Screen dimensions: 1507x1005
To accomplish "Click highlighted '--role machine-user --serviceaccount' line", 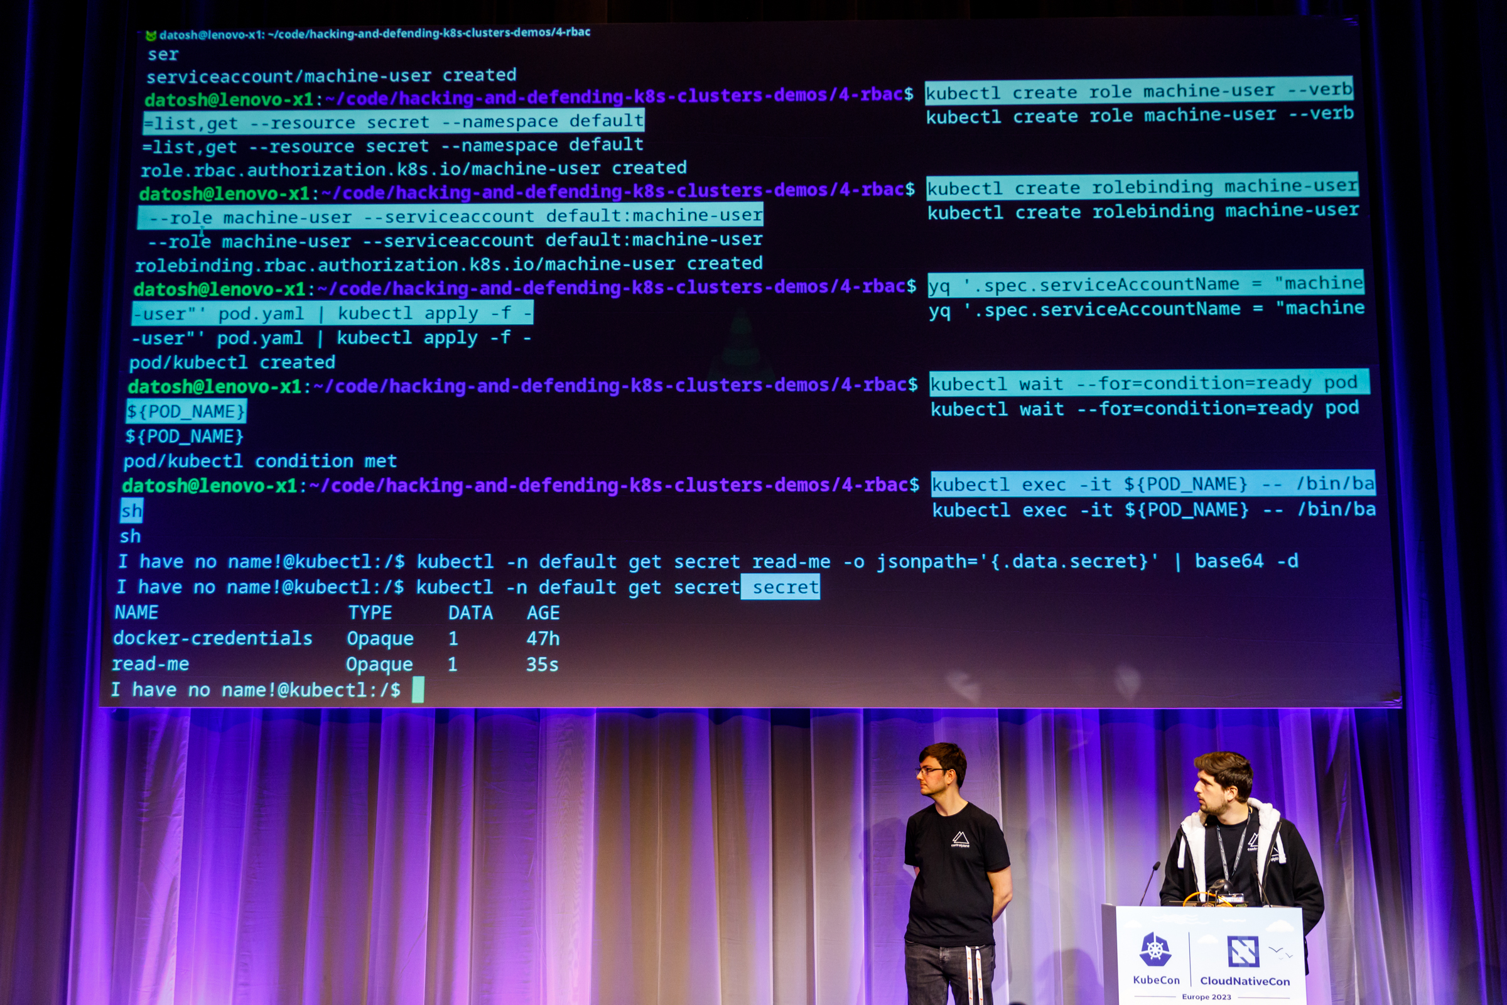I will click(450, 217).
